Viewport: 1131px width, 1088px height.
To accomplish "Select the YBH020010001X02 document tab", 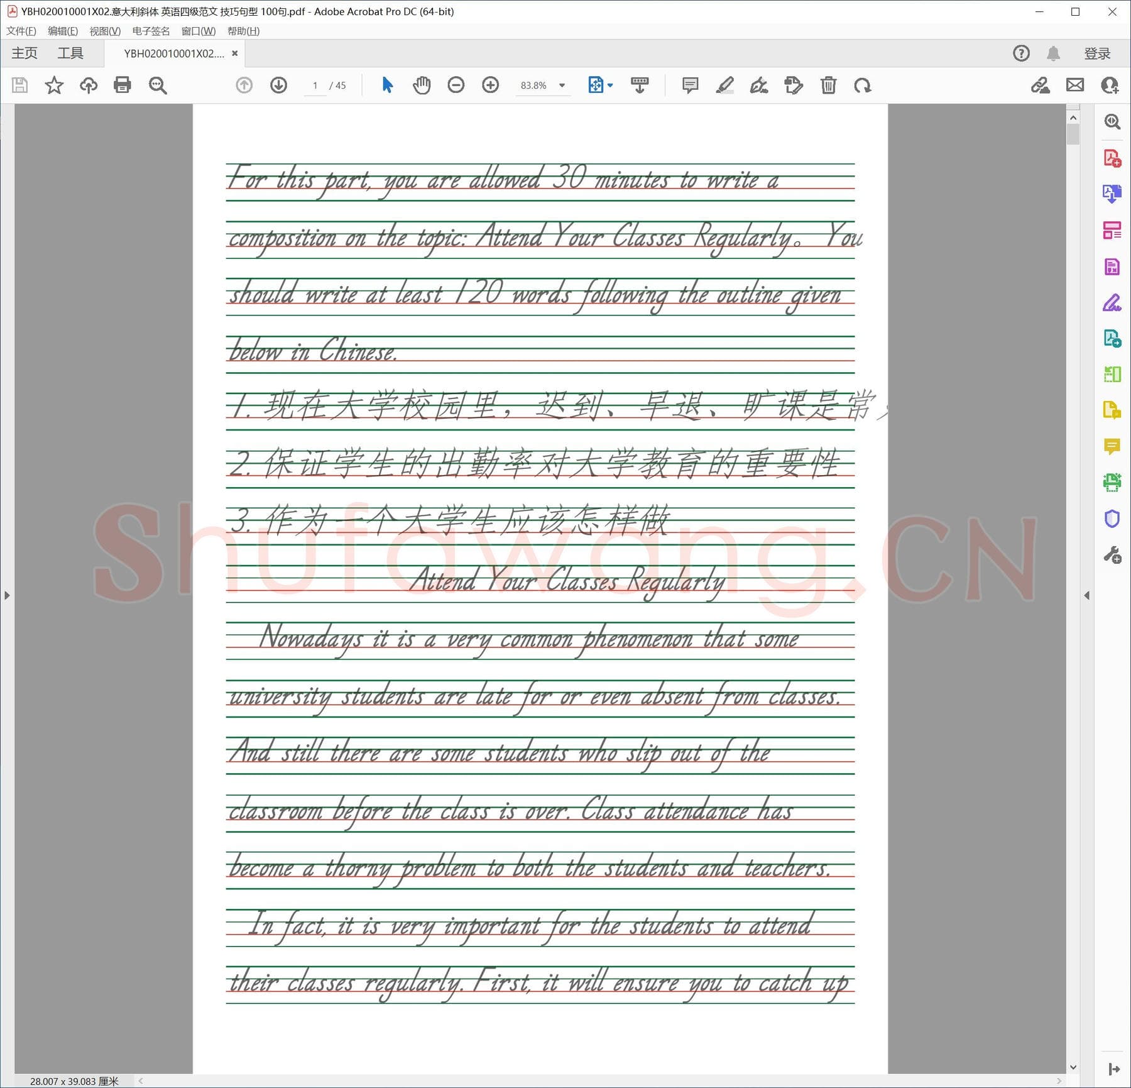I will (174, 53).
